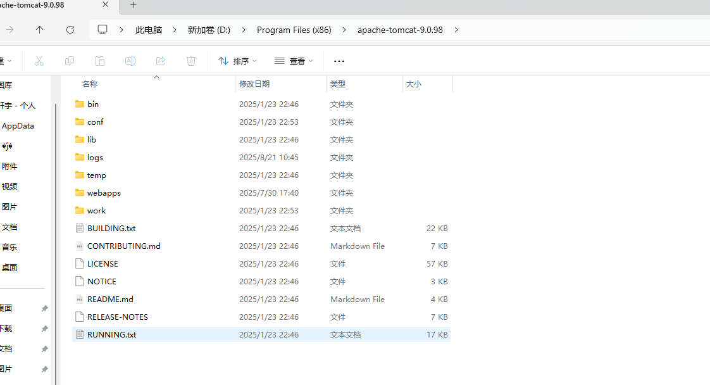Select the conf folder icon

(80, 122)
